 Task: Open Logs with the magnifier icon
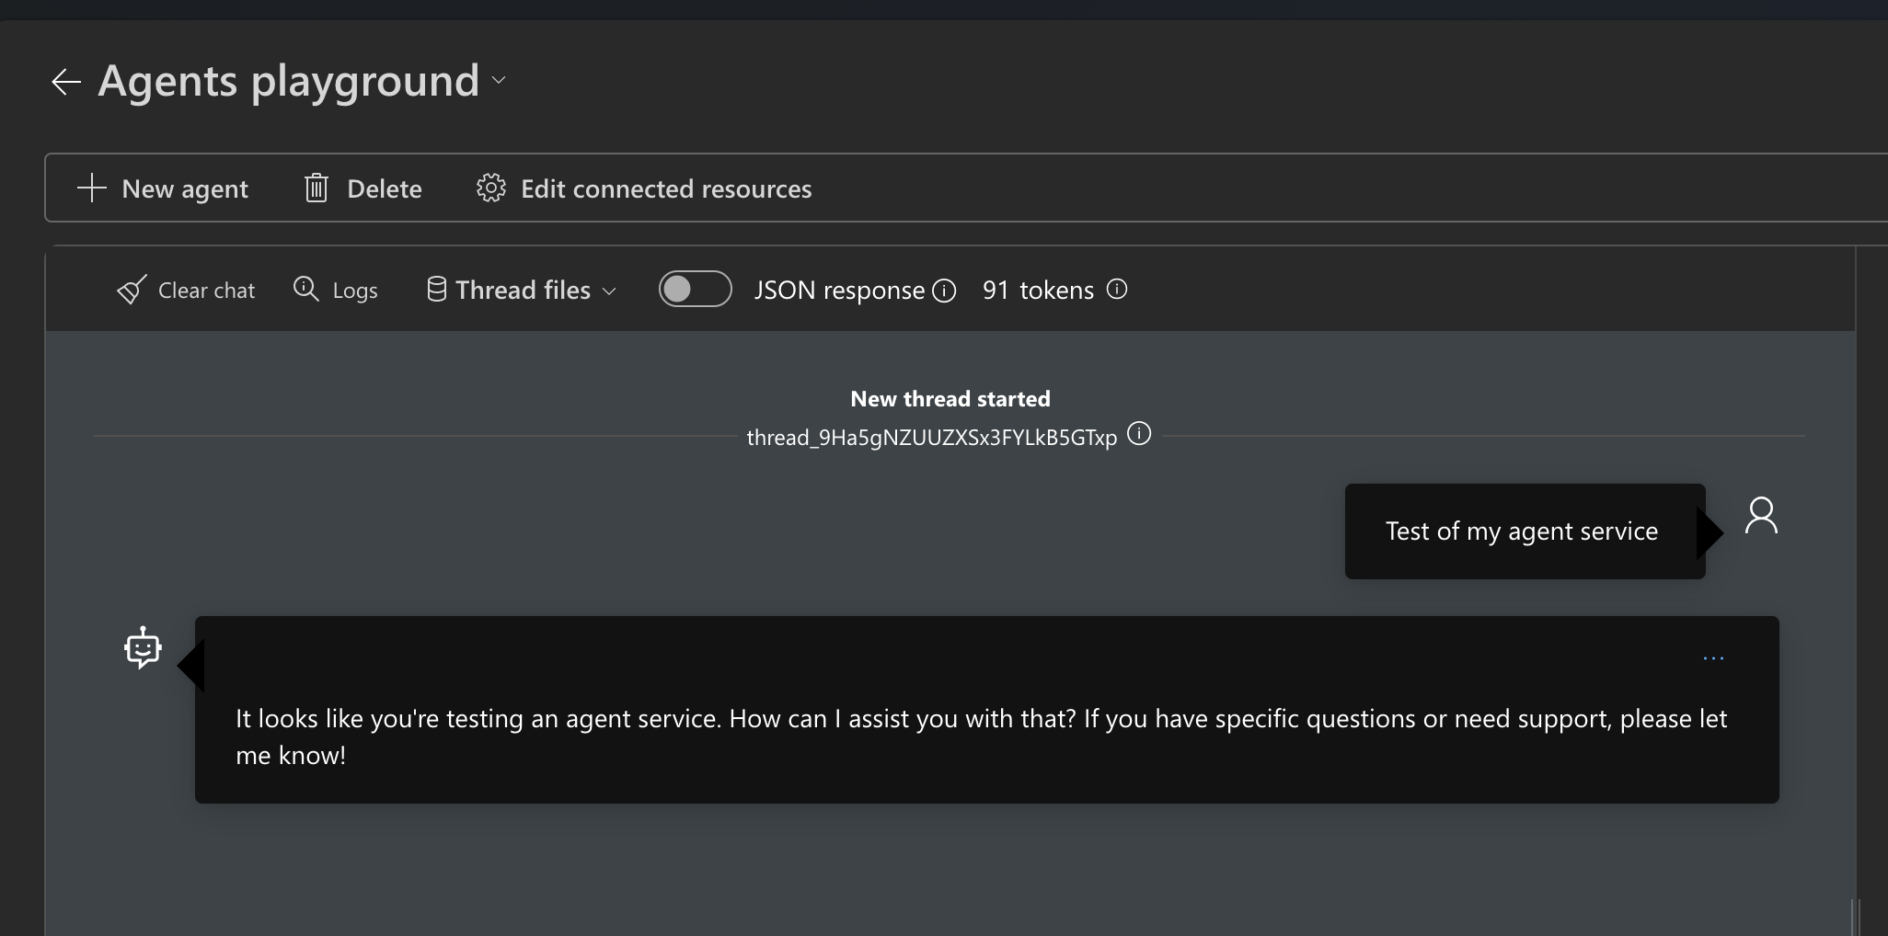[x=305, y=289]
